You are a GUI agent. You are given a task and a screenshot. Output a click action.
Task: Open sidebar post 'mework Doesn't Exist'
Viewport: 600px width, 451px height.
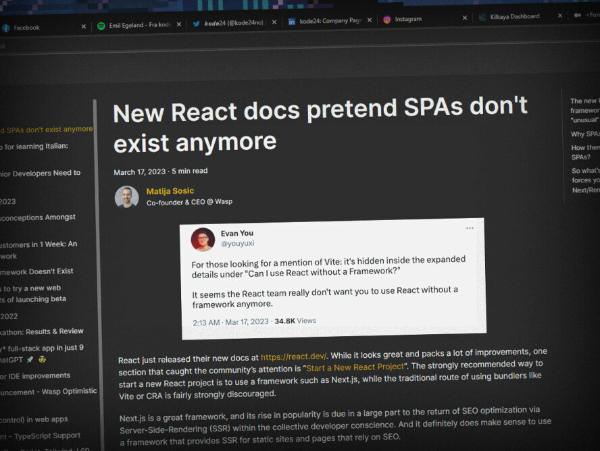pos(36,271)
